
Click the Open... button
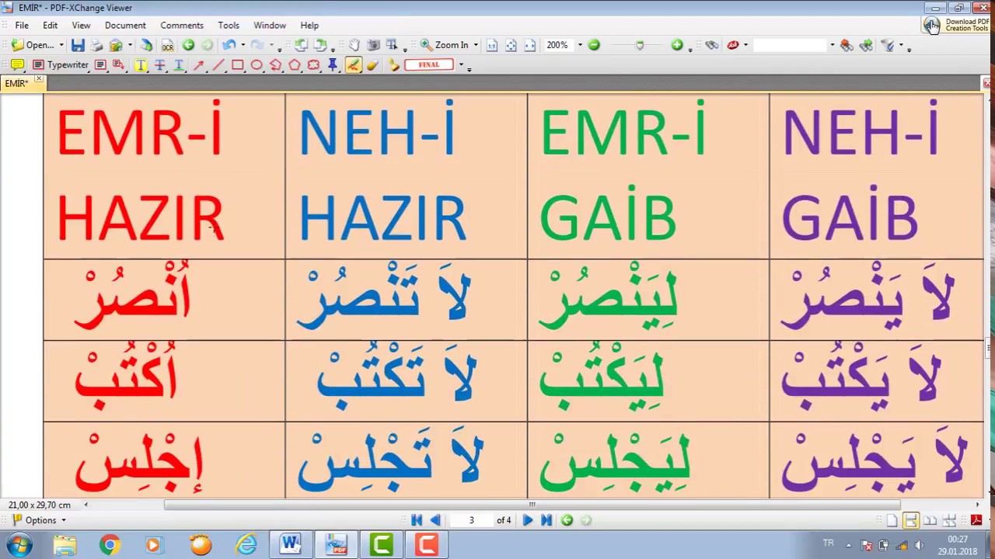click(33, 45)
